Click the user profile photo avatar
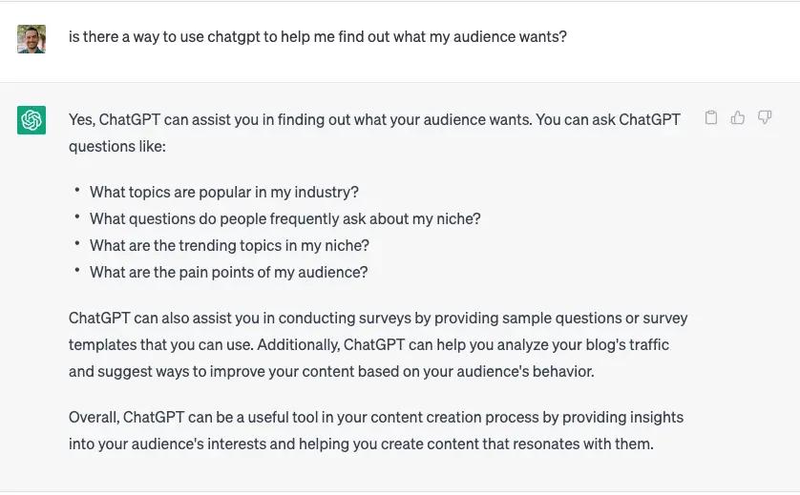The image size is (800, 495). 32,39
